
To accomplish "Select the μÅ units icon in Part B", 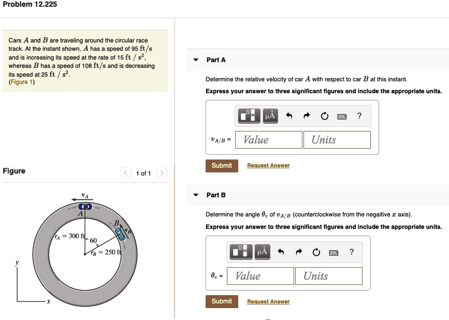I will click(x=263, y=252).
